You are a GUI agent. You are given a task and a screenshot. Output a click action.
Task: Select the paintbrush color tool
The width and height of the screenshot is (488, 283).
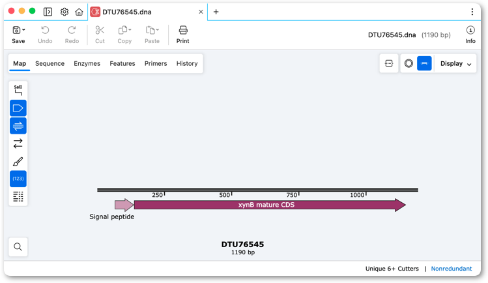(x=18, y=161)
